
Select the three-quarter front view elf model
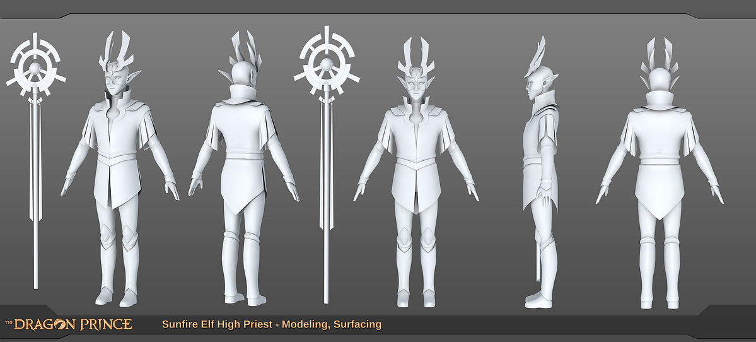click(x=120, y=168)
